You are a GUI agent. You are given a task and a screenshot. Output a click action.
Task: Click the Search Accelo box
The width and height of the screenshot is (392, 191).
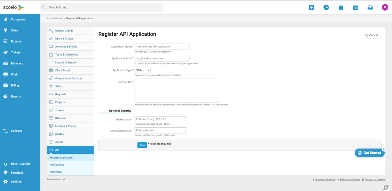pyautogui.click(x=101, y=7)
